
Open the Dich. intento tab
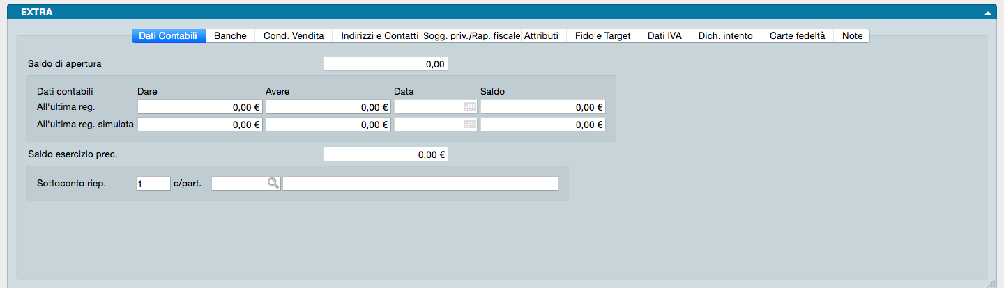click(725, 36)
